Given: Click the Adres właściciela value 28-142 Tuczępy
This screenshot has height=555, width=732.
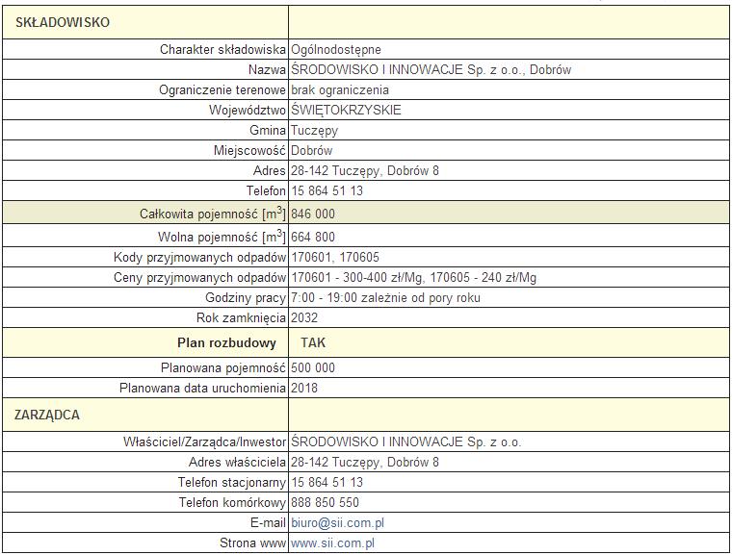Looking at the screenshot, I should tap(335, 462).
